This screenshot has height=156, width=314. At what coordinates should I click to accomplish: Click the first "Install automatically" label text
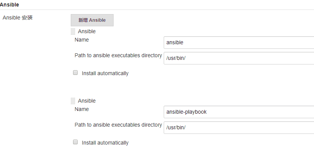point(105,73)
